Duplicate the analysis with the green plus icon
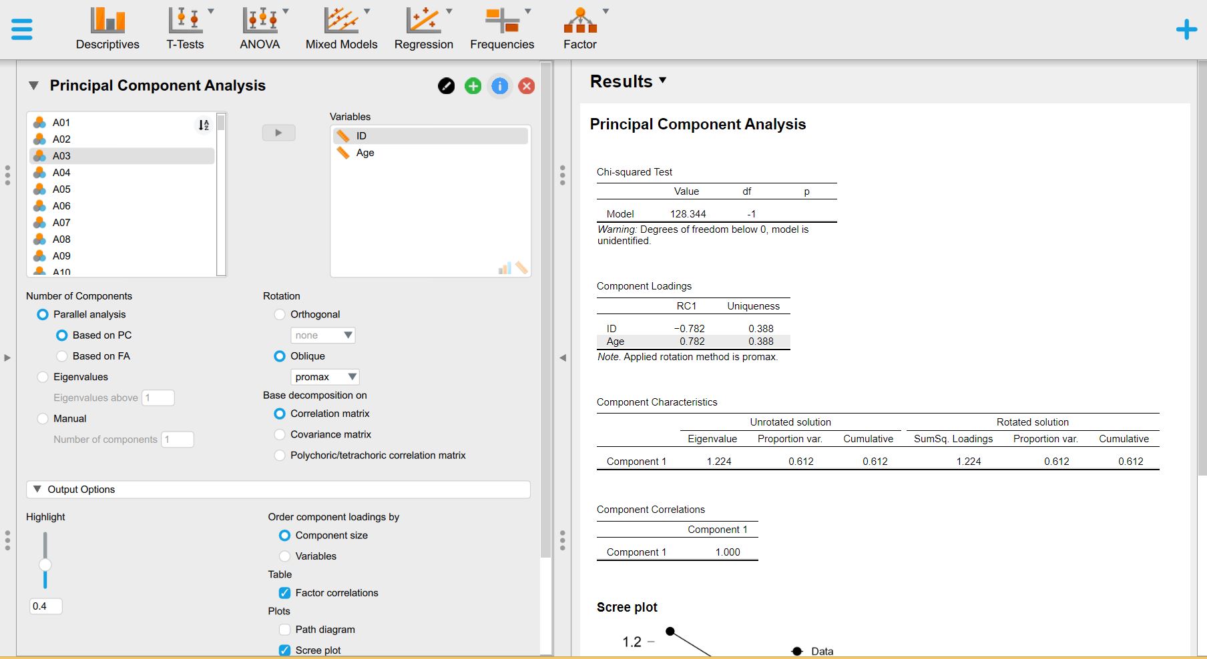Image resolution: width=1207 pixels, height=659 pixels. click(473, 86)
